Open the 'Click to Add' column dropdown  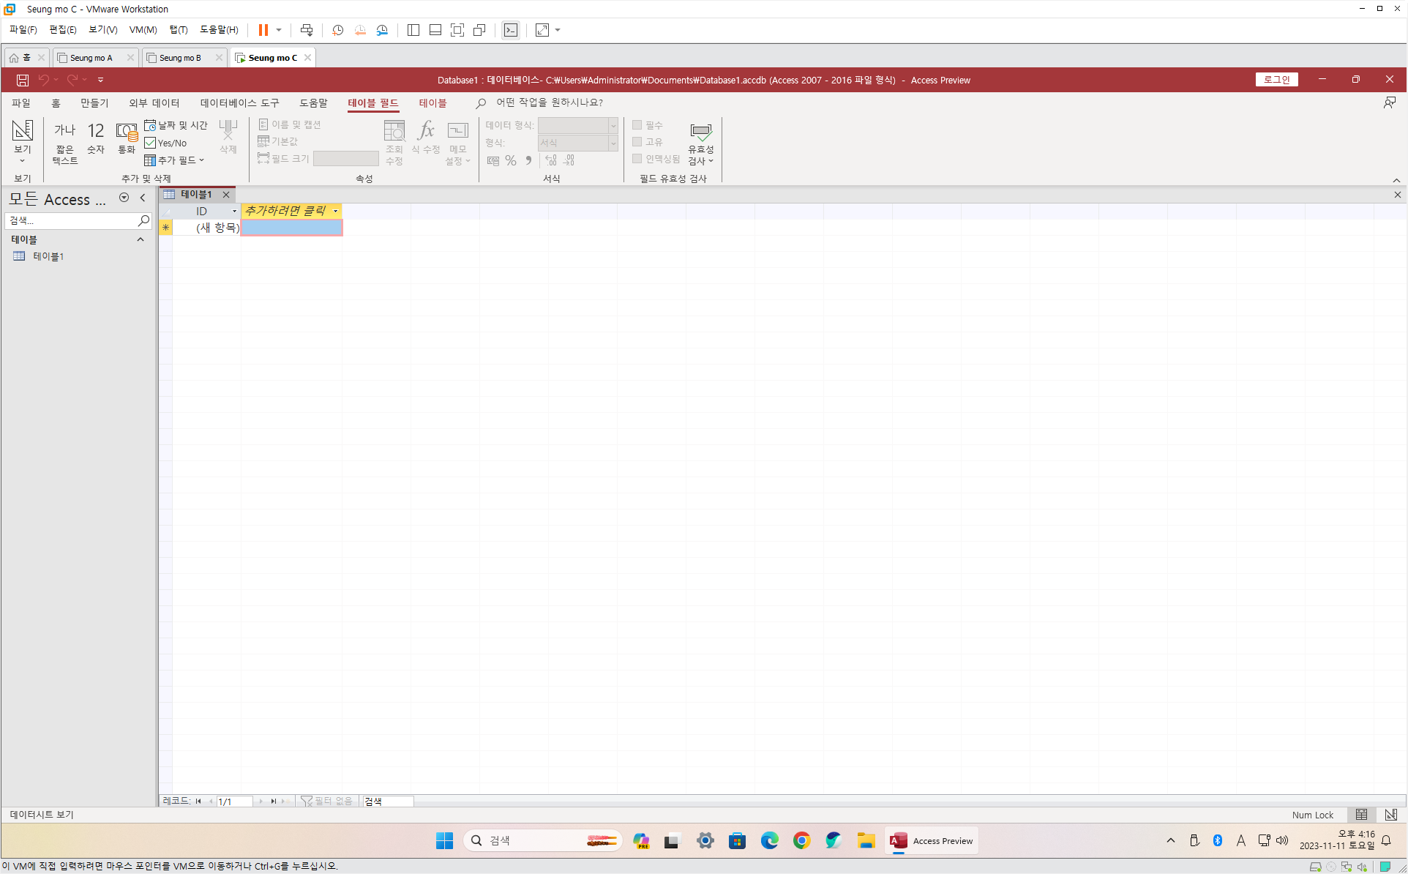(x=336, y=211)
